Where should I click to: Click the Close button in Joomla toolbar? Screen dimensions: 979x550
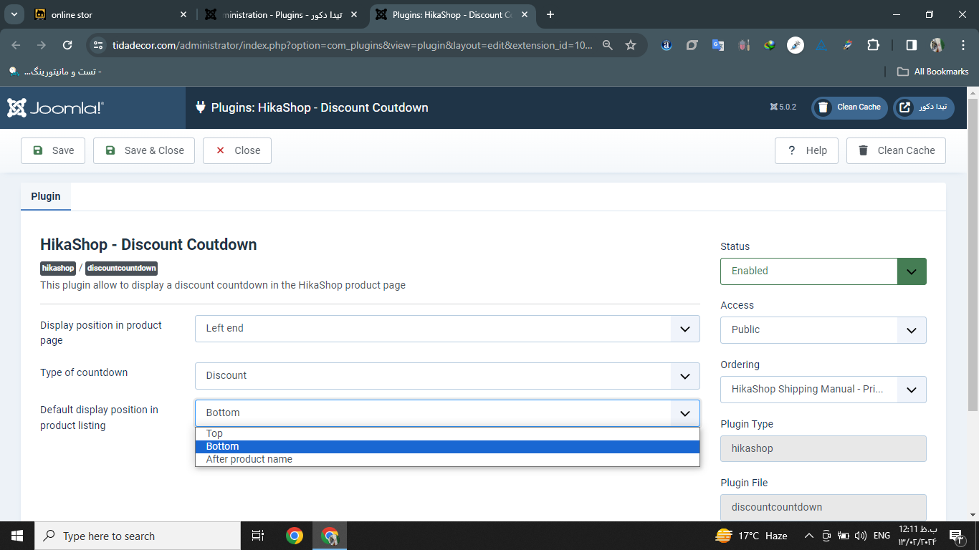(237, 150)
